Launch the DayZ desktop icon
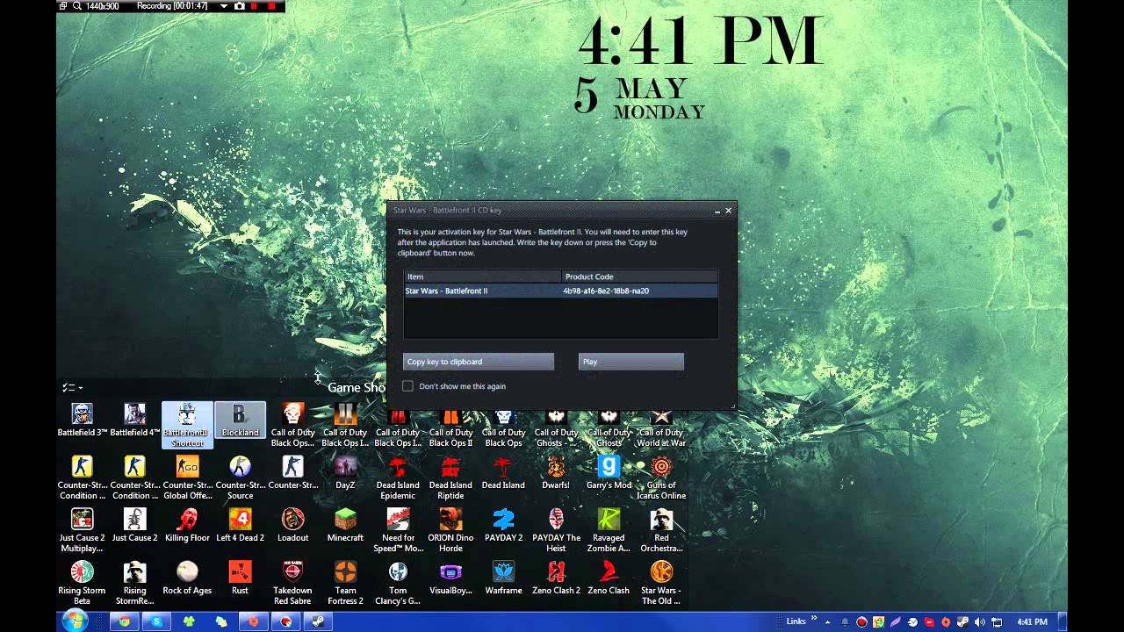This screenshot has width=1124, height=632. tap(345, 472)
